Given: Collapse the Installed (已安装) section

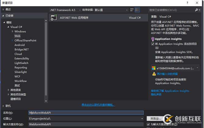Looking at the screenshot, I should coord(3,16).
